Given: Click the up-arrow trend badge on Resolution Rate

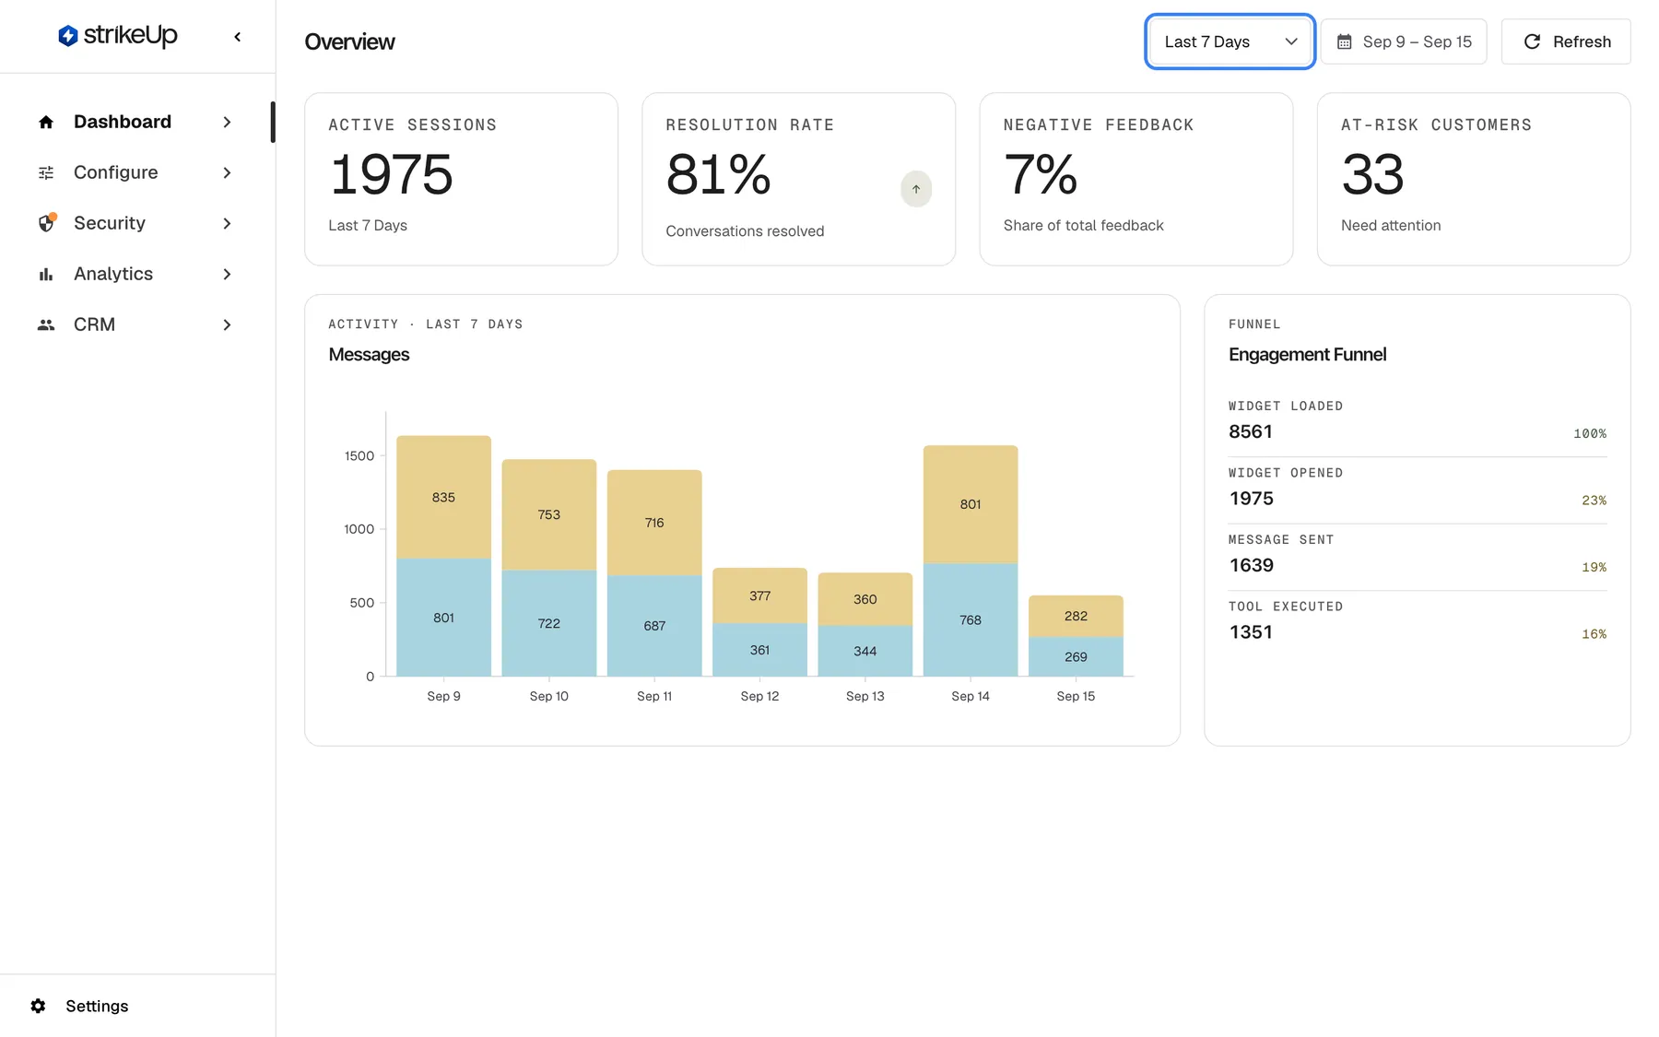Looking at the screenshot, I should click(x=916, y=189).
